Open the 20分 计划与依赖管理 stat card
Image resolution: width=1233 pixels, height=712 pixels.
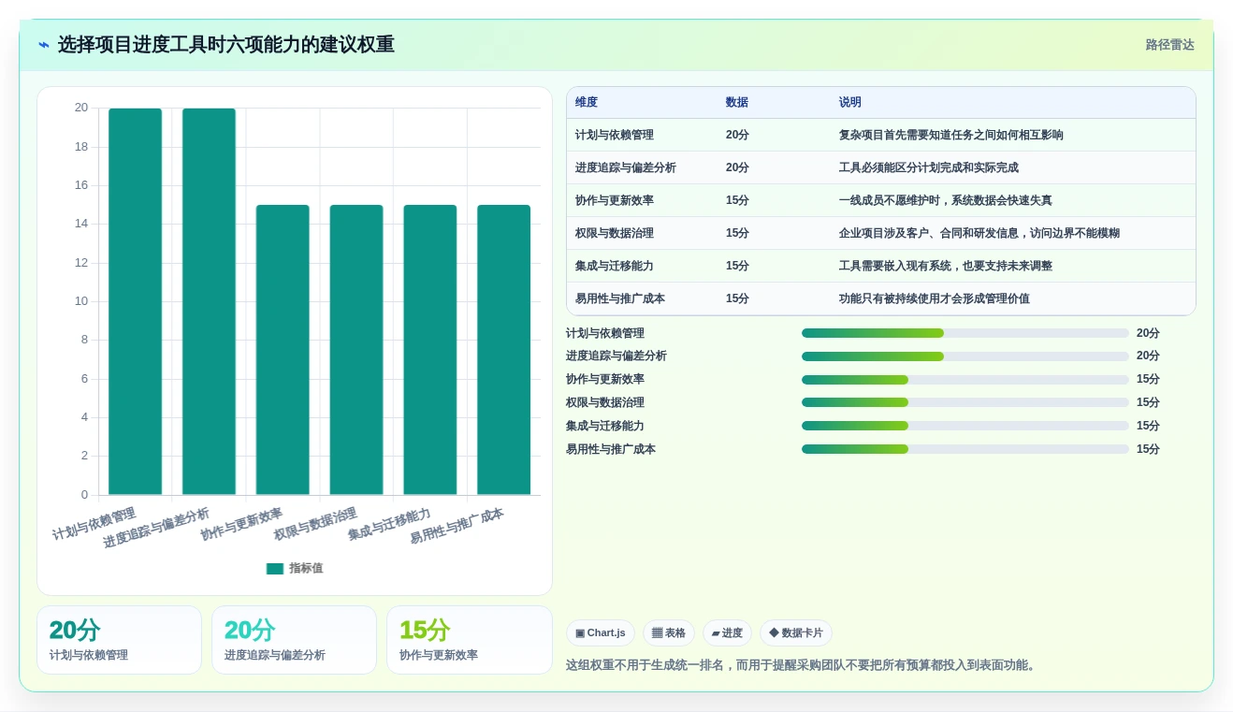pyautogui.click(x=119, y=640)
